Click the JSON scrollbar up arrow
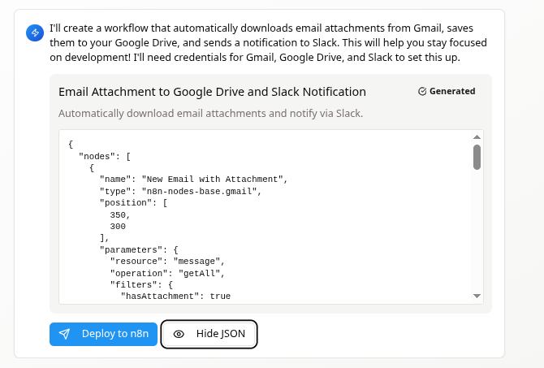 477,137
